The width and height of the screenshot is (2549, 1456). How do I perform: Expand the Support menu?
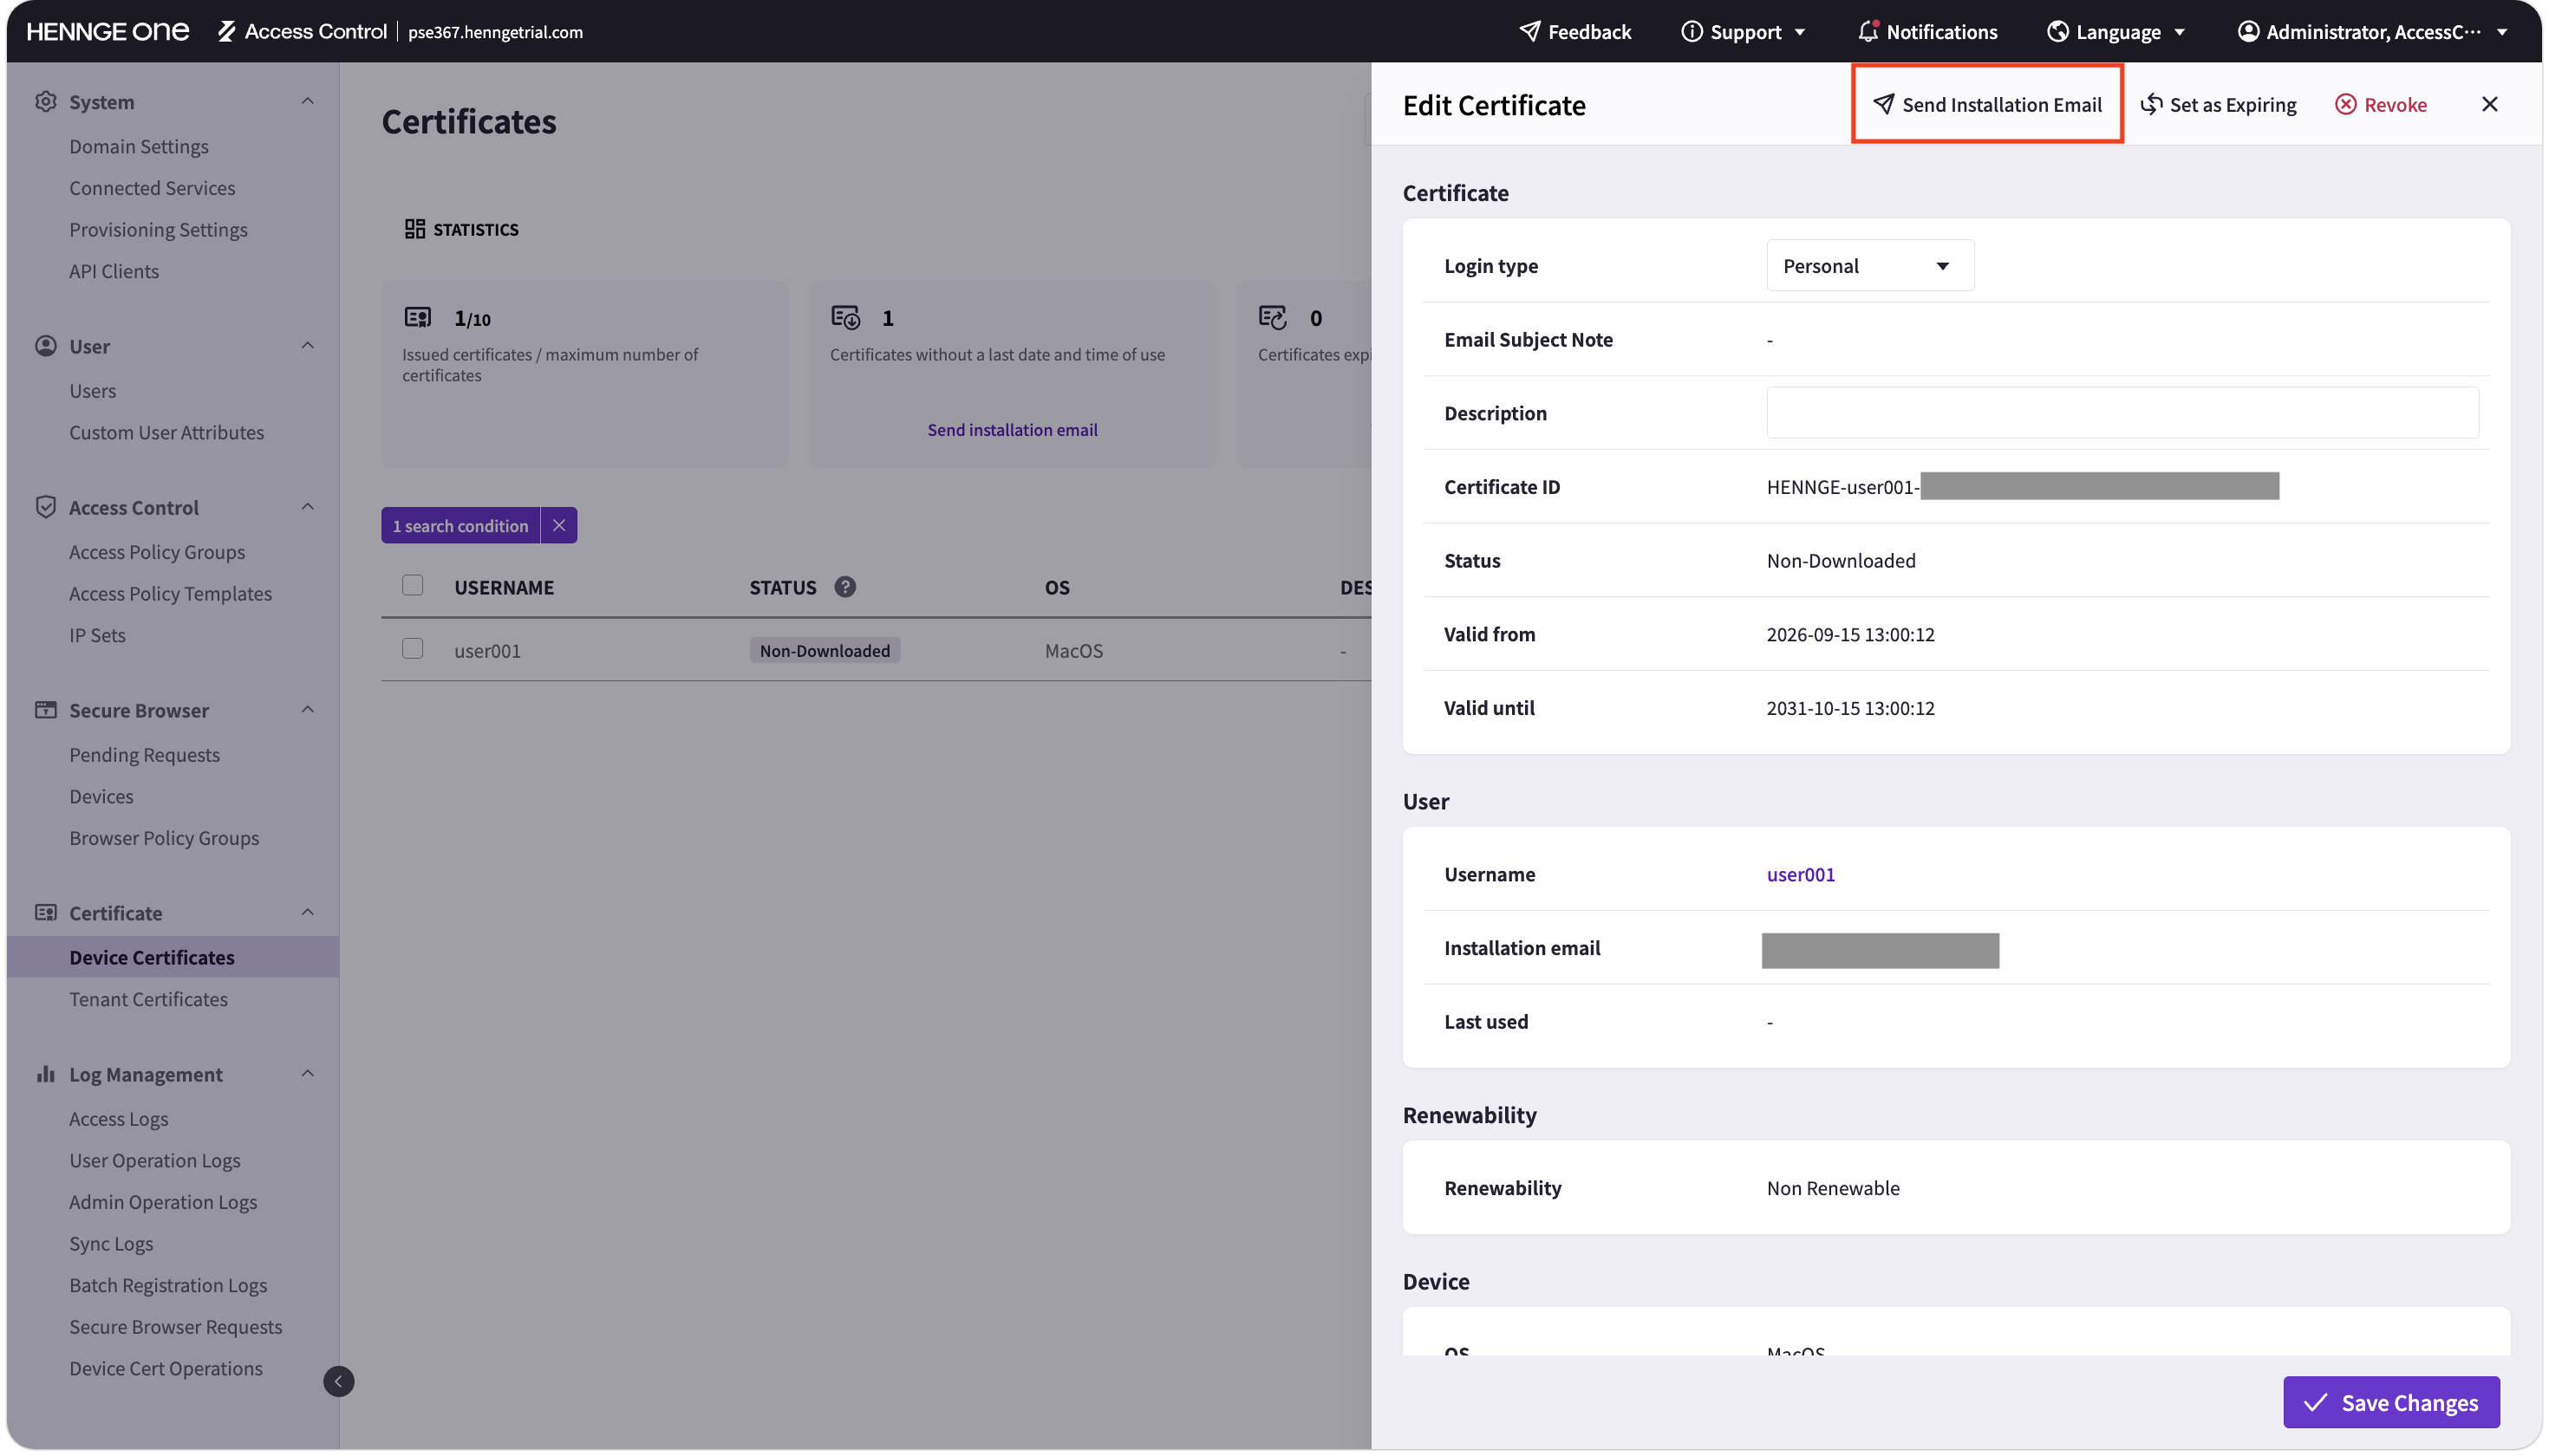pos(1744,31)
